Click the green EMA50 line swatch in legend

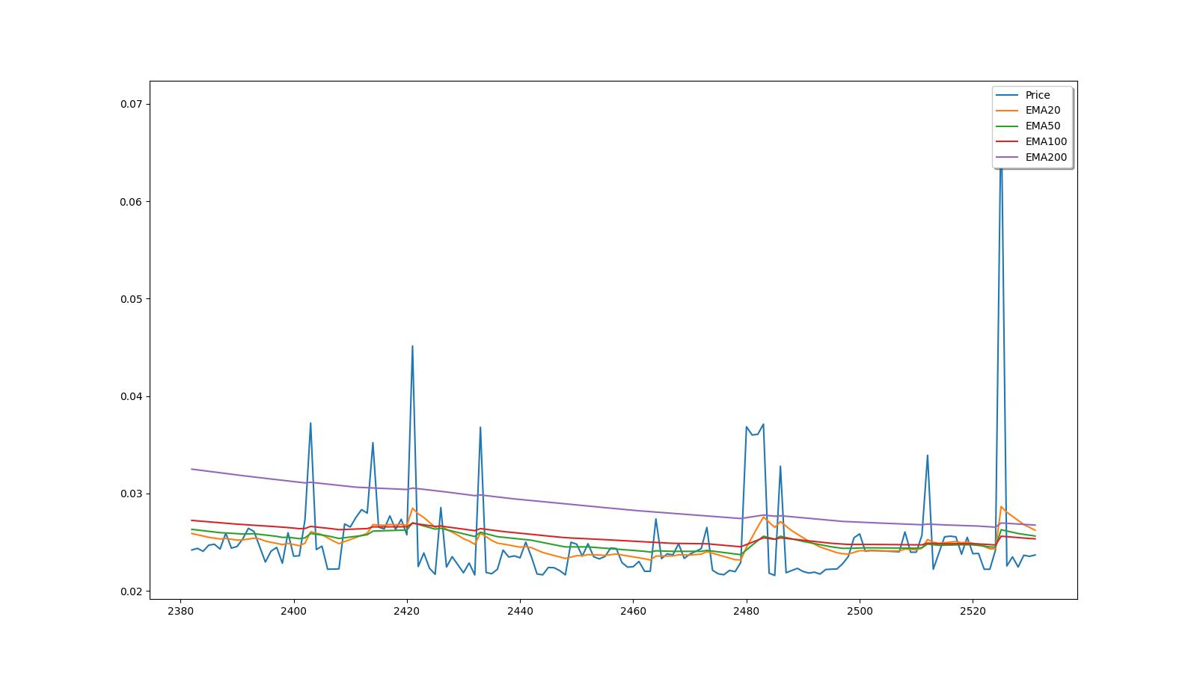point(1007,126)
